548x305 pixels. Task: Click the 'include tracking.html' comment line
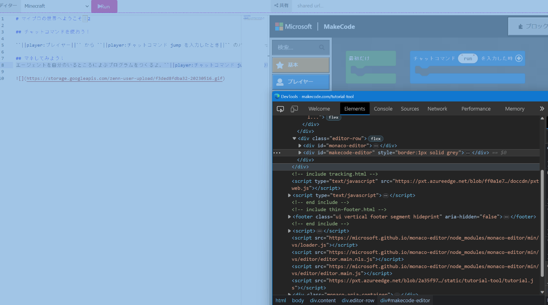coord(335,174)
